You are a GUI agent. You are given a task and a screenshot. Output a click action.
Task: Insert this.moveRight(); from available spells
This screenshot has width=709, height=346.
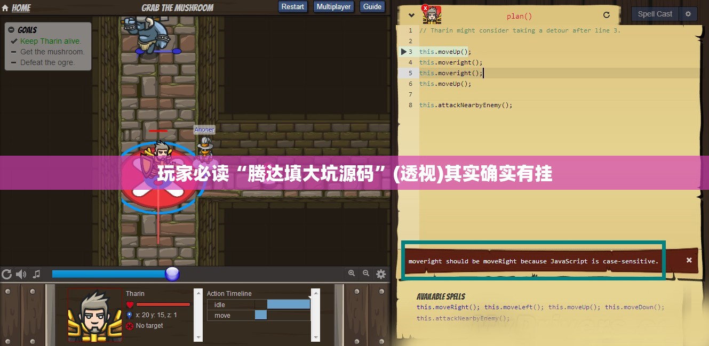pos(448,307)
